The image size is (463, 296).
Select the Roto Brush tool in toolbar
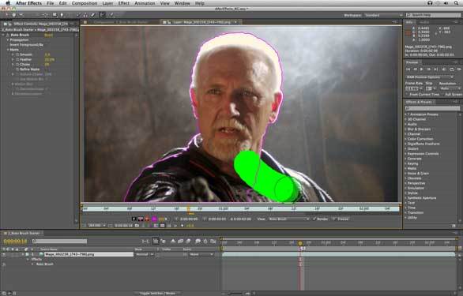tap(102, 15)
